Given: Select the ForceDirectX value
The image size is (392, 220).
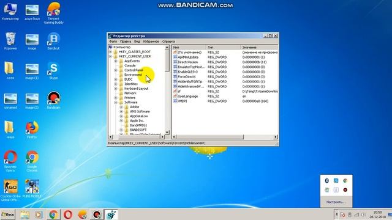Looking at the screenshot, I should 187,77.
